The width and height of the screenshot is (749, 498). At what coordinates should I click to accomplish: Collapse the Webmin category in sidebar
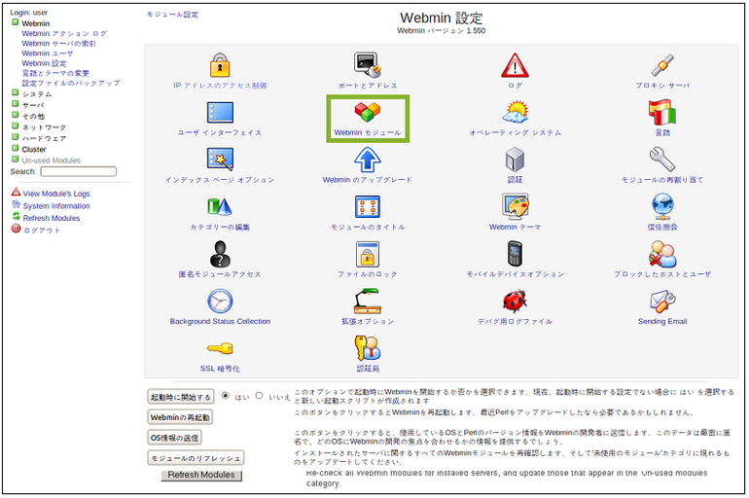point(16,22)
